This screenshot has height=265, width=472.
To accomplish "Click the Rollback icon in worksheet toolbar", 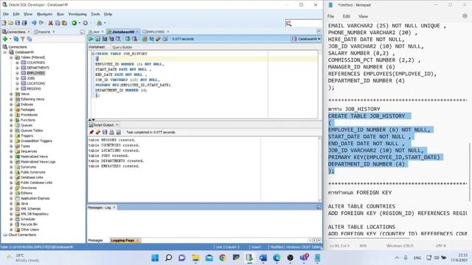I will pyautogui.click(x=134, y=39).
